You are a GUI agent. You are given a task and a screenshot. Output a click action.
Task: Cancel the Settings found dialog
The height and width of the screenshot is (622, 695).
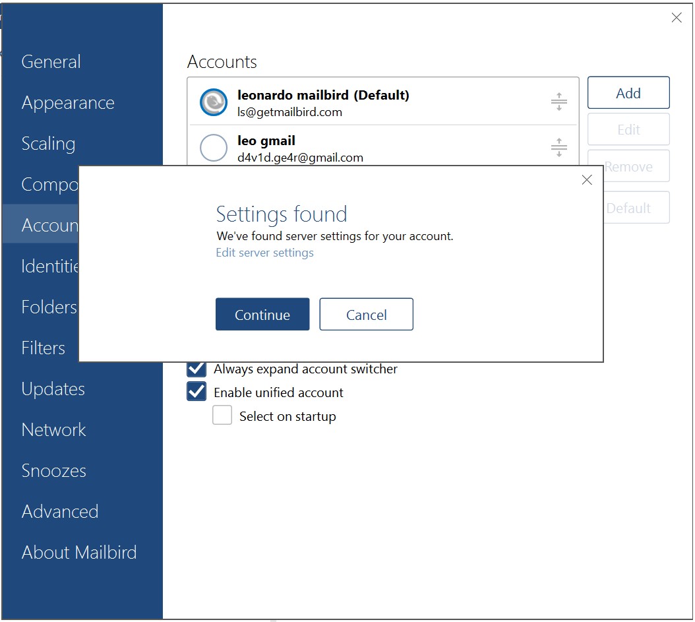point(366,314)
